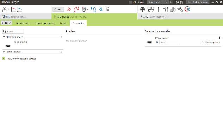Open the target crosshair fitting icon

(143, 10)
